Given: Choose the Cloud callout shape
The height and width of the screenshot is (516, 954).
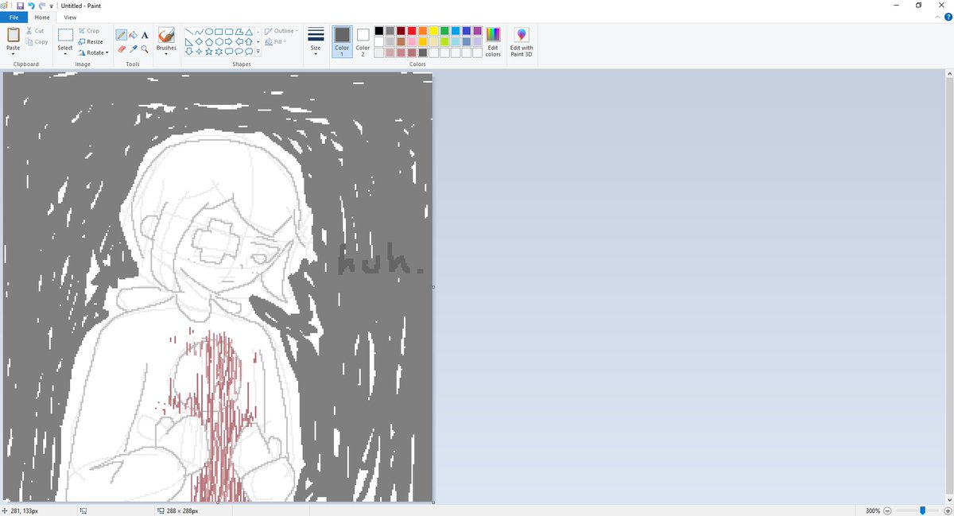Looking at the screenshot, I should click(249, 52).
